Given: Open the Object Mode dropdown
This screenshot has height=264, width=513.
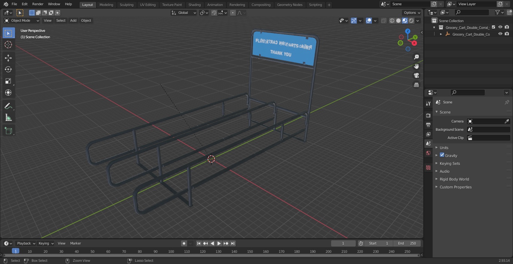Looking at the screenshot, I should [22, 21].
